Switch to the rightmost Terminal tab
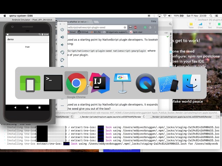 pyautogui.click(x=181, y=117)
